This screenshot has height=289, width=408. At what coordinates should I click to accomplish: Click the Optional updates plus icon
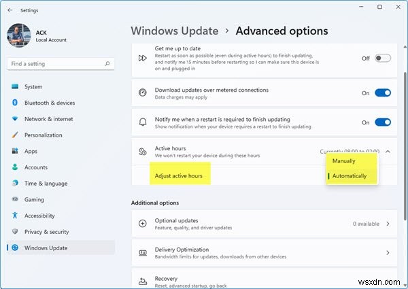(143, 224)
